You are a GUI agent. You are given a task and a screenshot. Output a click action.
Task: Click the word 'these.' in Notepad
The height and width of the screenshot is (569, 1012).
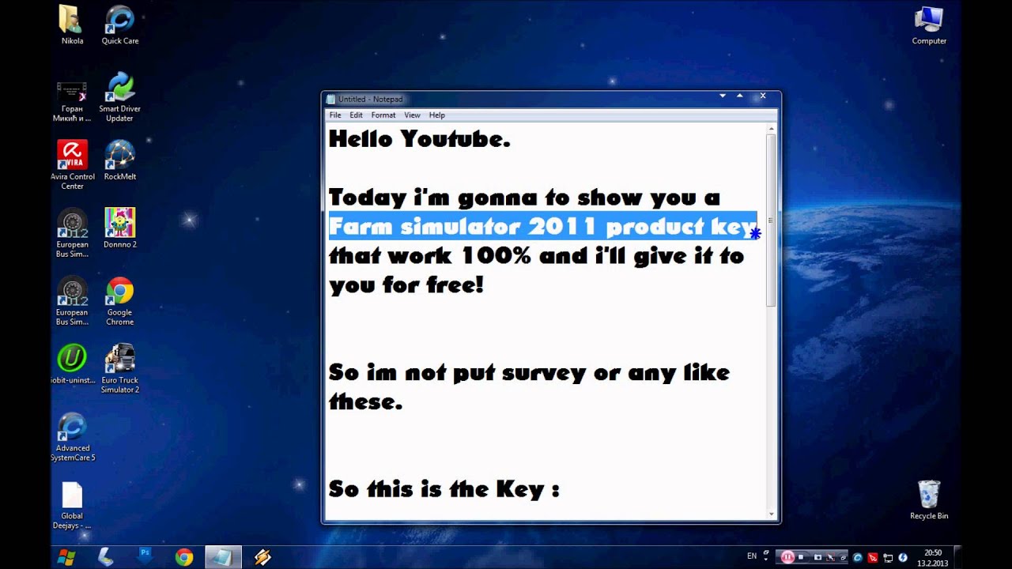365,401
